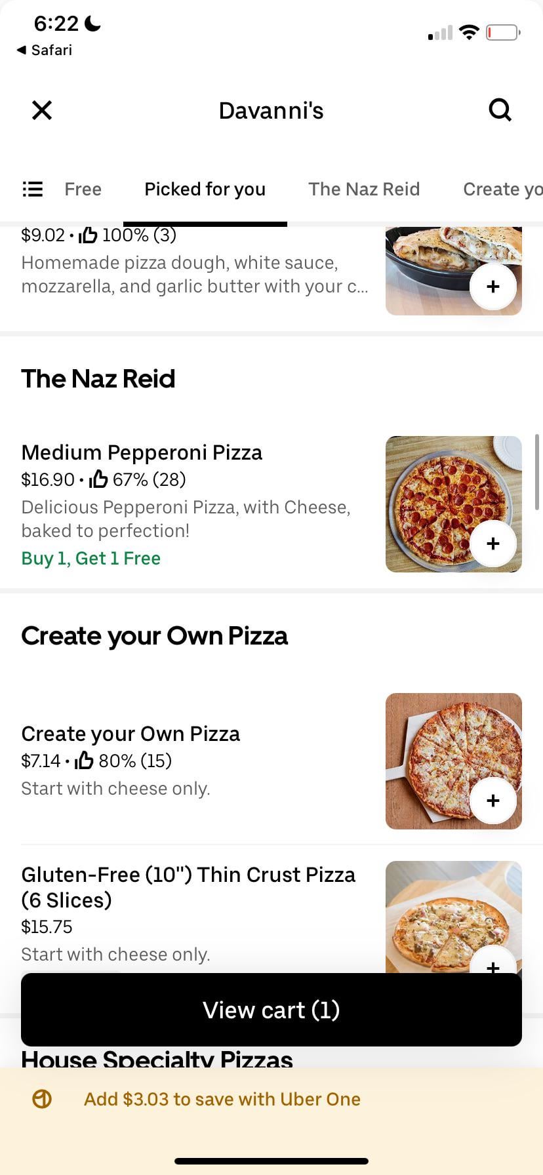
Task: Close the Davanni's menu with the X icon
Action: tap(42, 110)
